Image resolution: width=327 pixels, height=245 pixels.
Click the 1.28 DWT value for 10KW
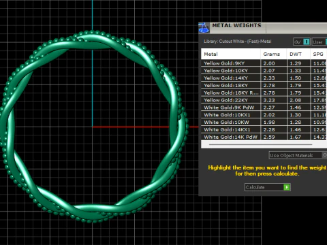[296, 122]
